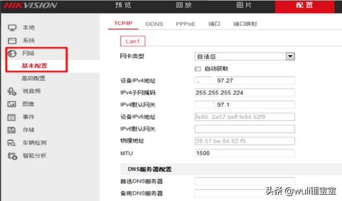Image resolution: width=342 pixels, height=201 pixels.
Task: Click the MTU label
Action: click(127, 153)
